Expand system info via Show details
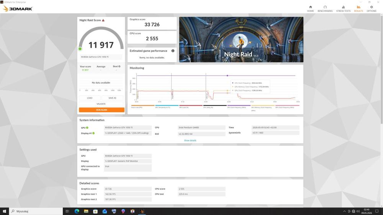383x215 pixels. 190,141
